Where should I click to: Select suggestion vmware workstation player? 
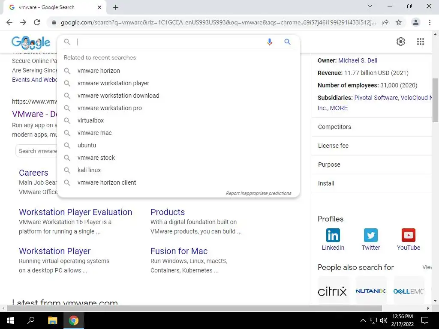coord(178,83)
